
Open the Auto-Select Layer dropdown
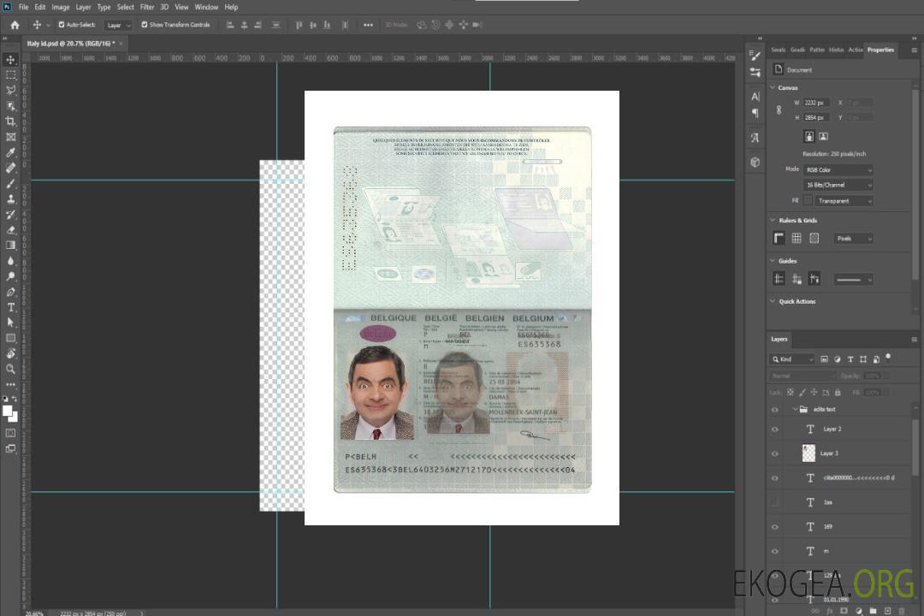[118, 25]
